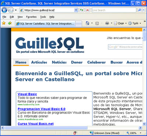This screenshot has width=147, height=136.
Task: Expand the zoom level dropdown arrow
Action: [x=140, y=133]
